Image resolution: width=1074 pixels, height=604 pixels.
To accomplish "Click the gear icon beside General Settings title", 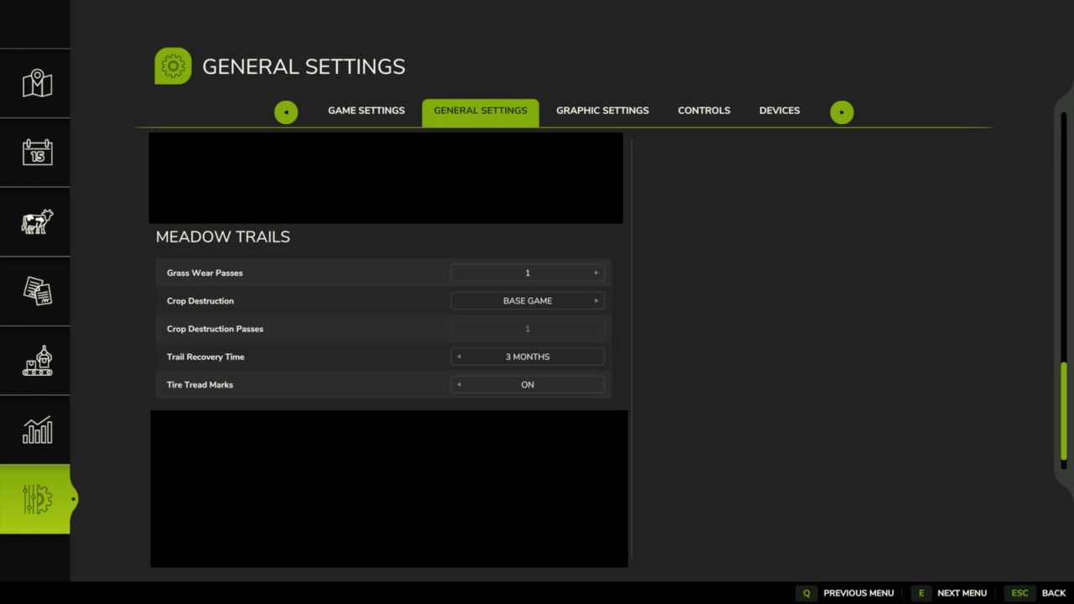I will [x=173, y=66].
